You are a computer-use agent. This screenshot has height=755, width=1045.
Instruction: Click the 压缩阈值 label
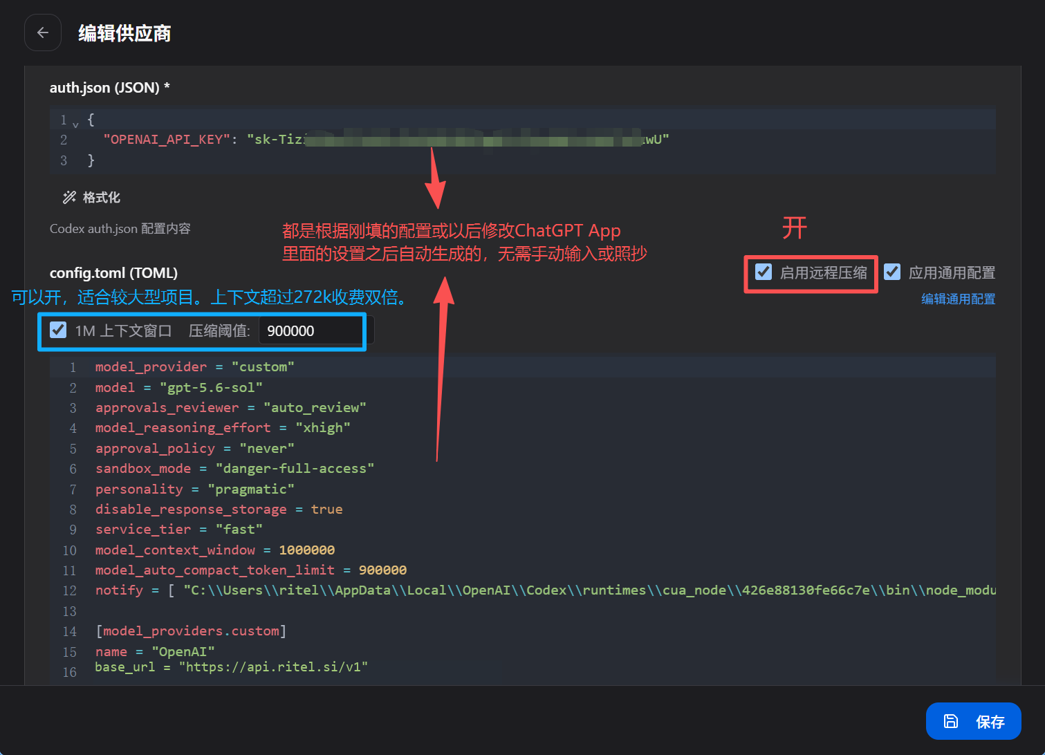[x=219, y=330]
